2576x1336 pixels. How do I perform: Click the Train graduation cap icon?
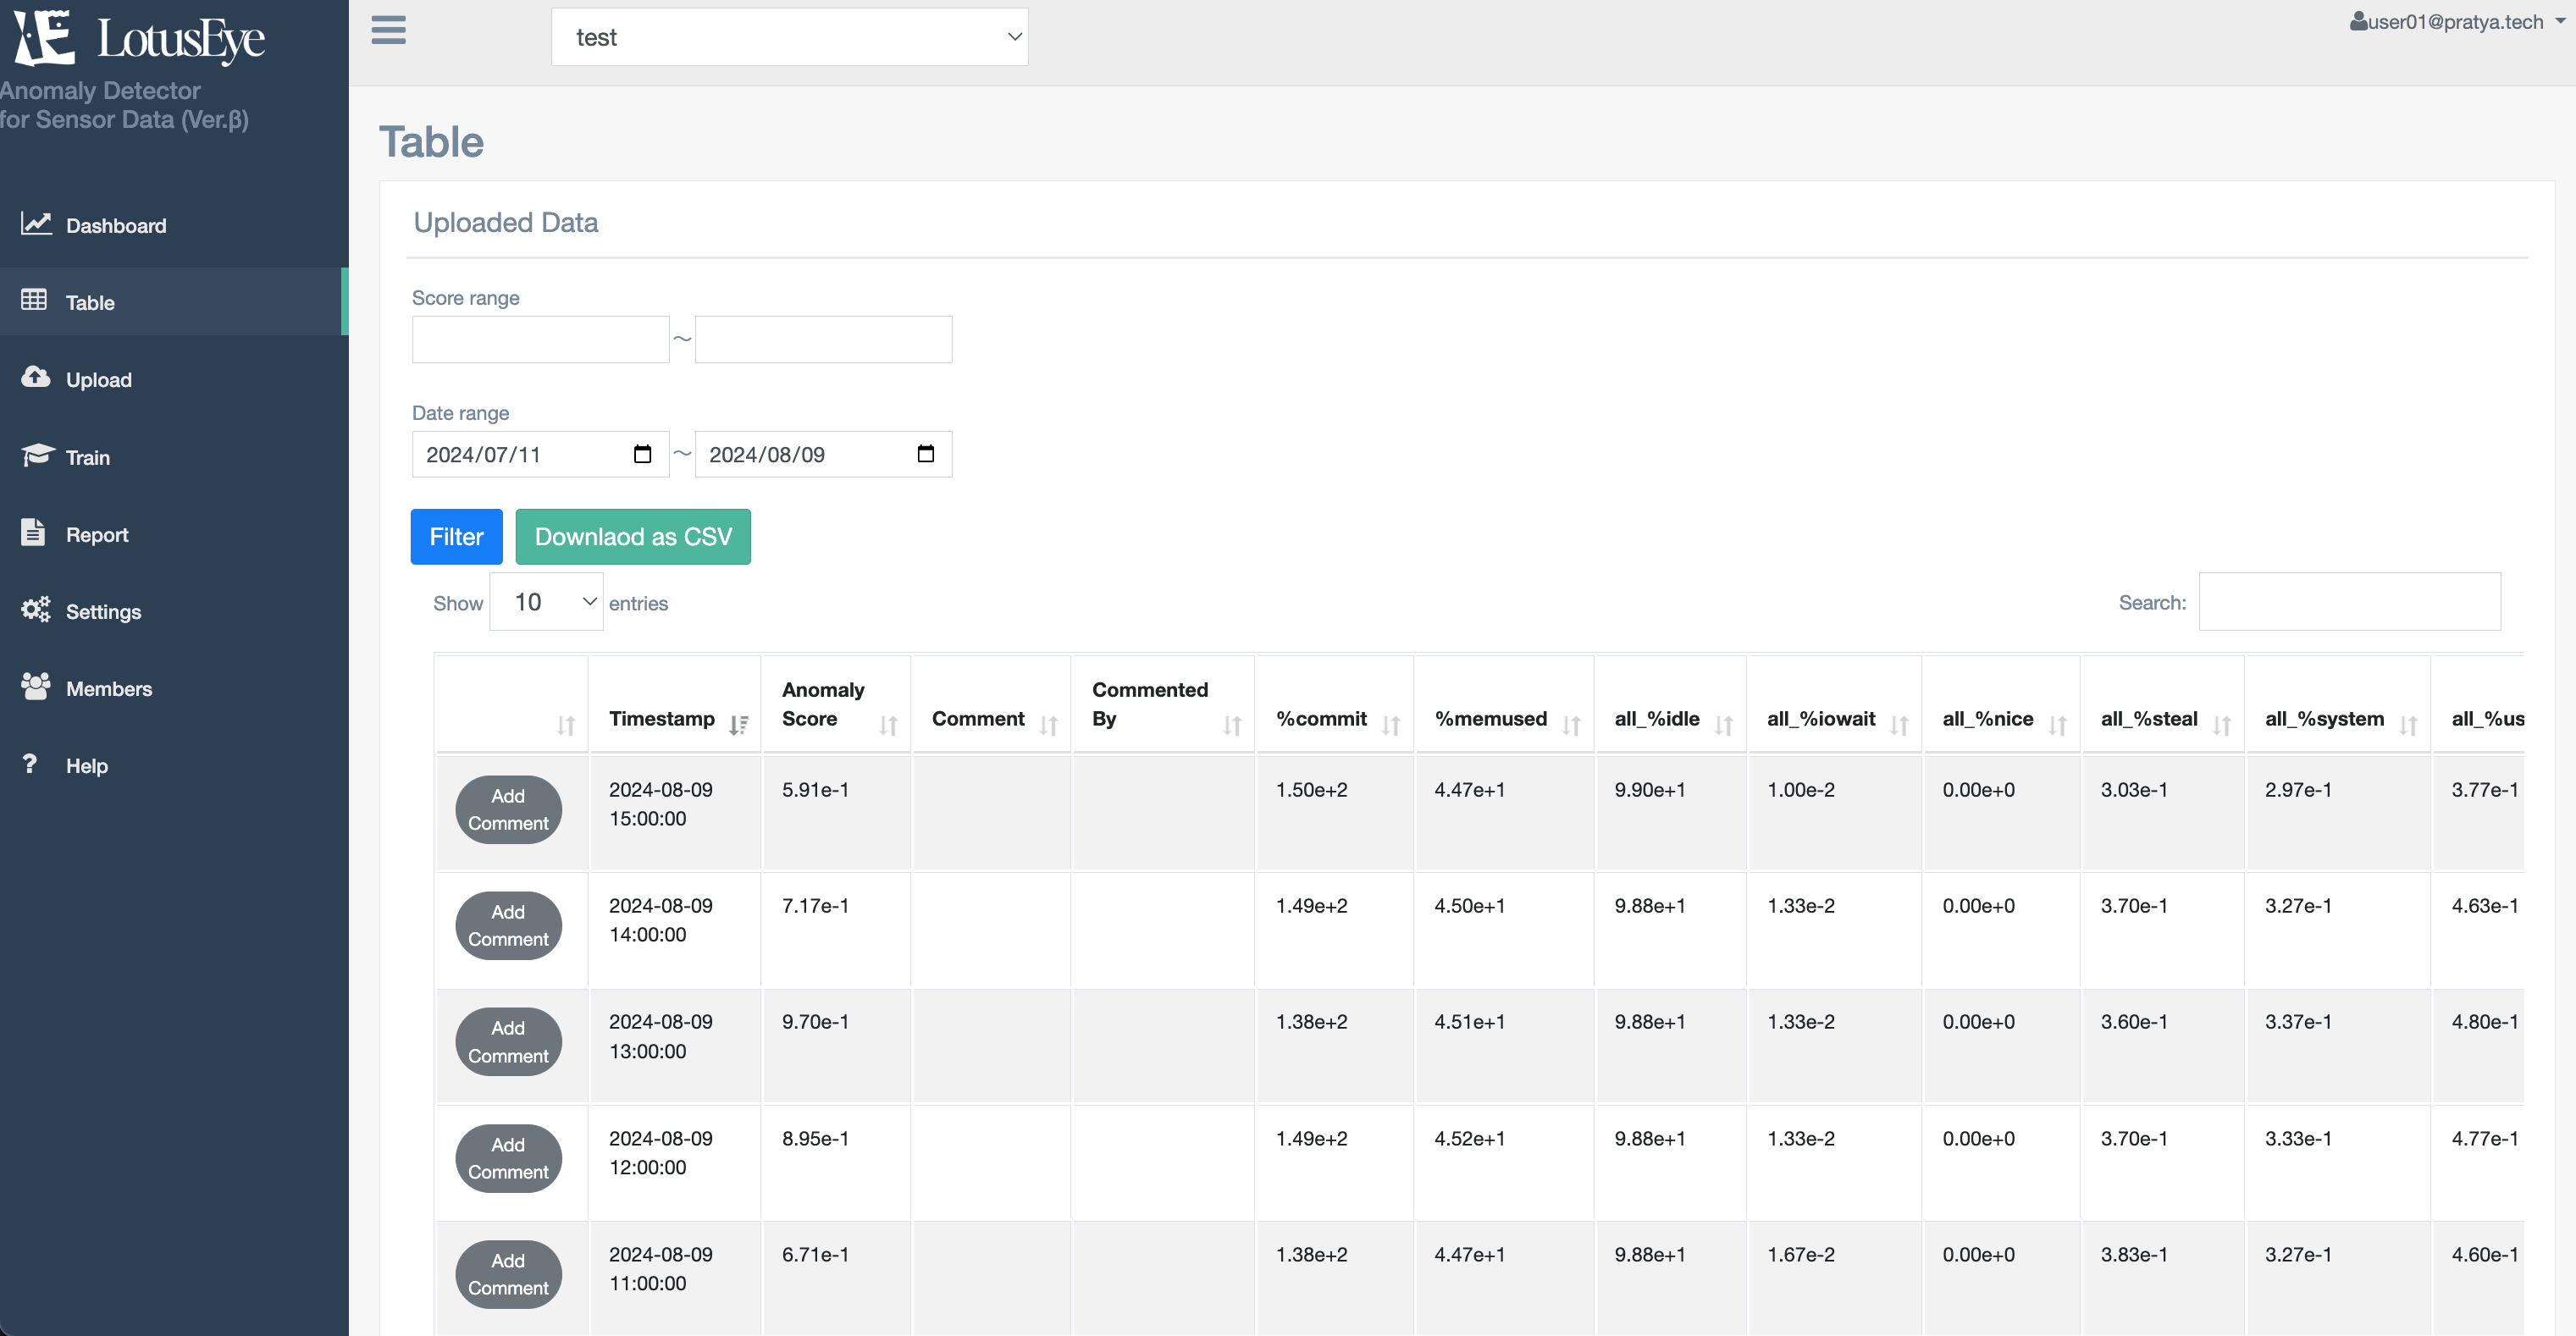[x=37, y=455]
